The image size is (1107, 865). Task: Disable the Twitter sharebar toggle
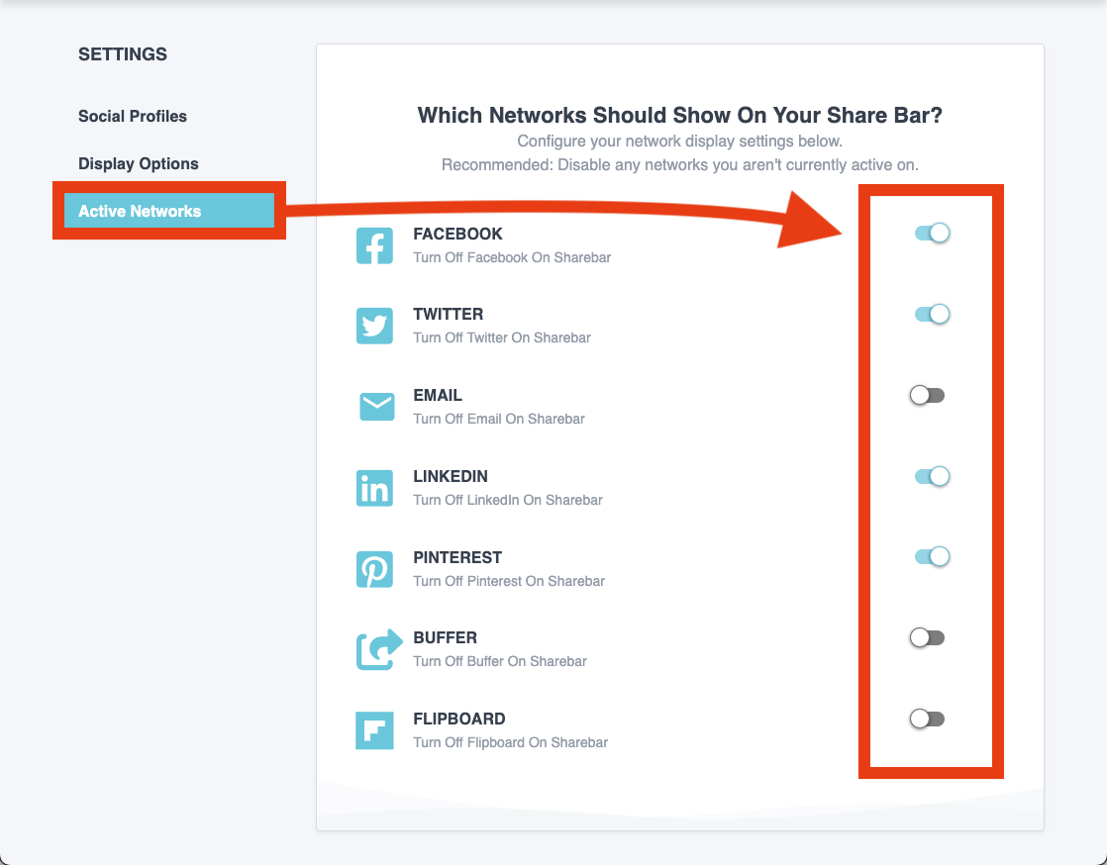coord(932,314)
